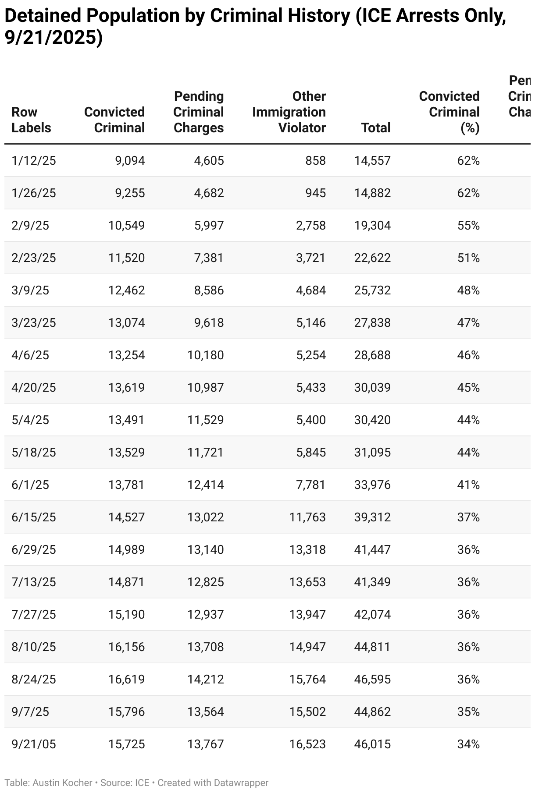Click the Total column header
Image resolution: width=535 pixels, height=793 pixels.
pyautogui.click(x=376, y=127)
